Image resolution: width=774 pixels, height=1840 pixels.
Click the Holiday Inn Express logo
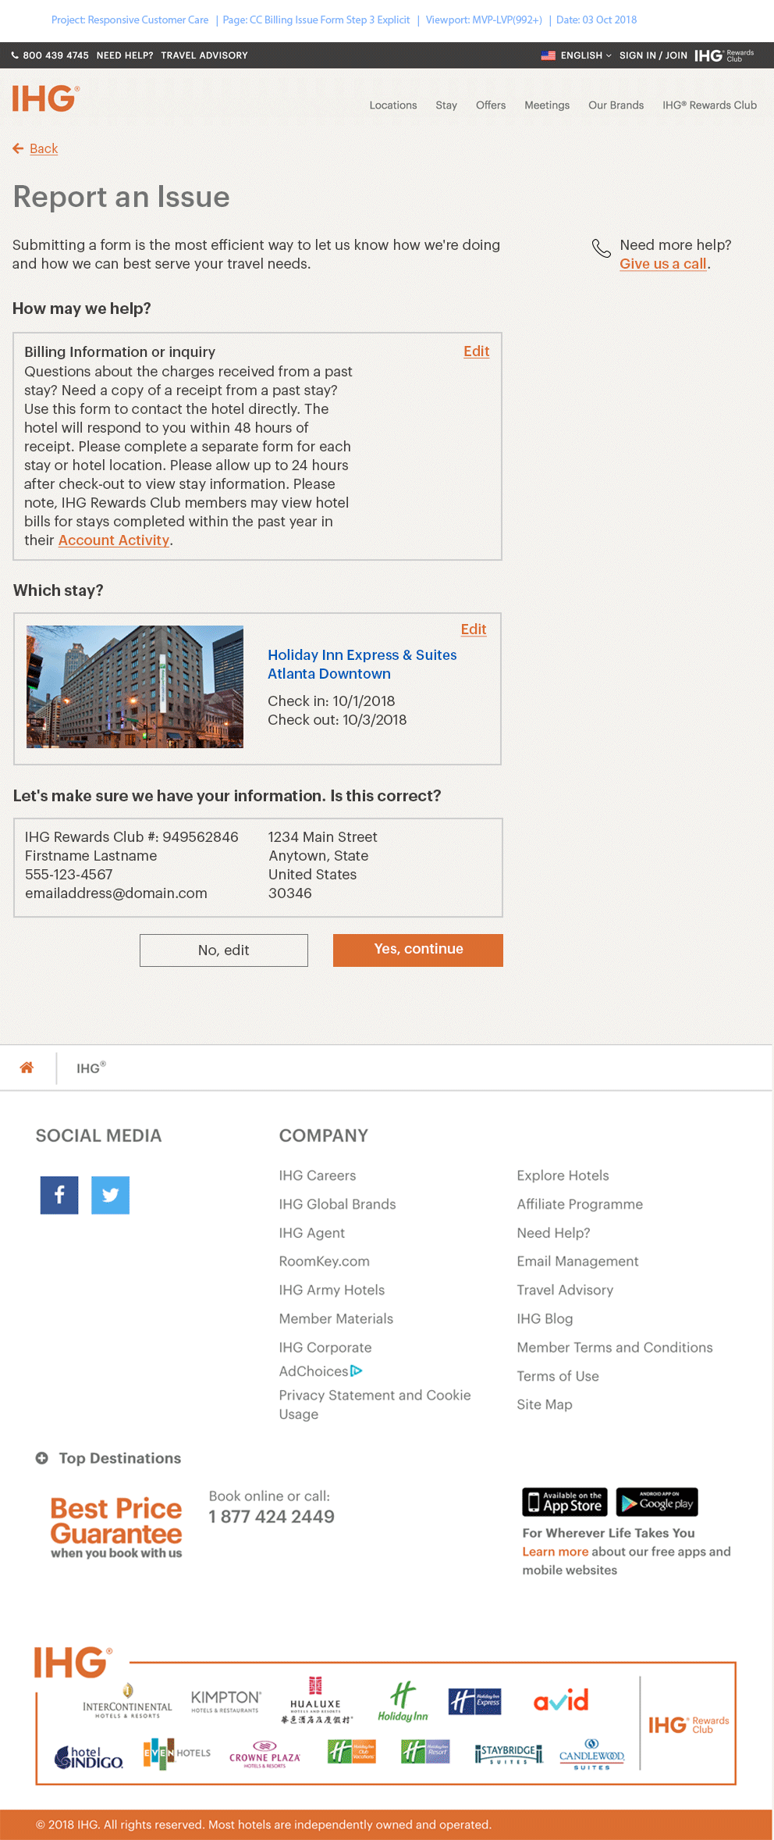475,1702
